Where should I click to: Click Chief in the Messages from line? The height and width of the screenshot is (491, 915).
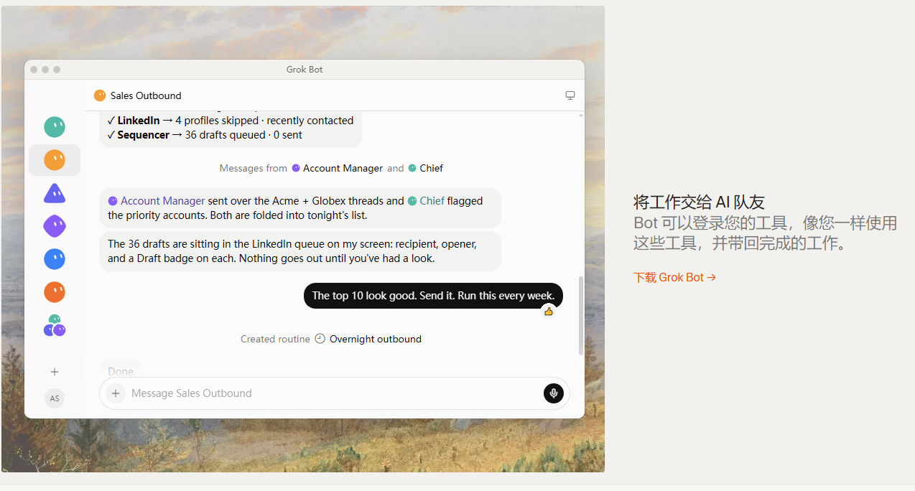[426, 168]
